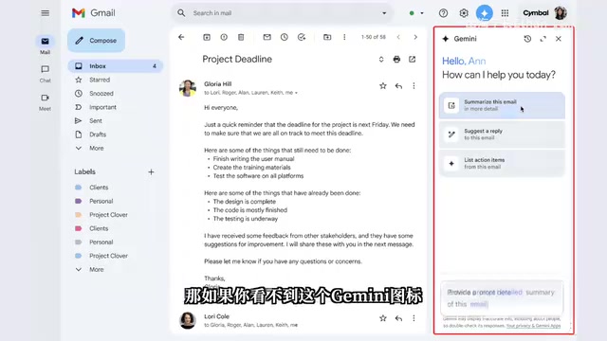This screenshot has height=341, width=607.
Task: Open the main menu hamburger icon
Action: click(x=45, y=13)
